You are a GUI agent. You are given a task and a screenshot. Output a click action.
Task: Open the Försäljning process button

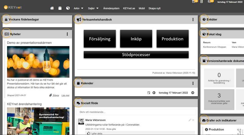100,39
